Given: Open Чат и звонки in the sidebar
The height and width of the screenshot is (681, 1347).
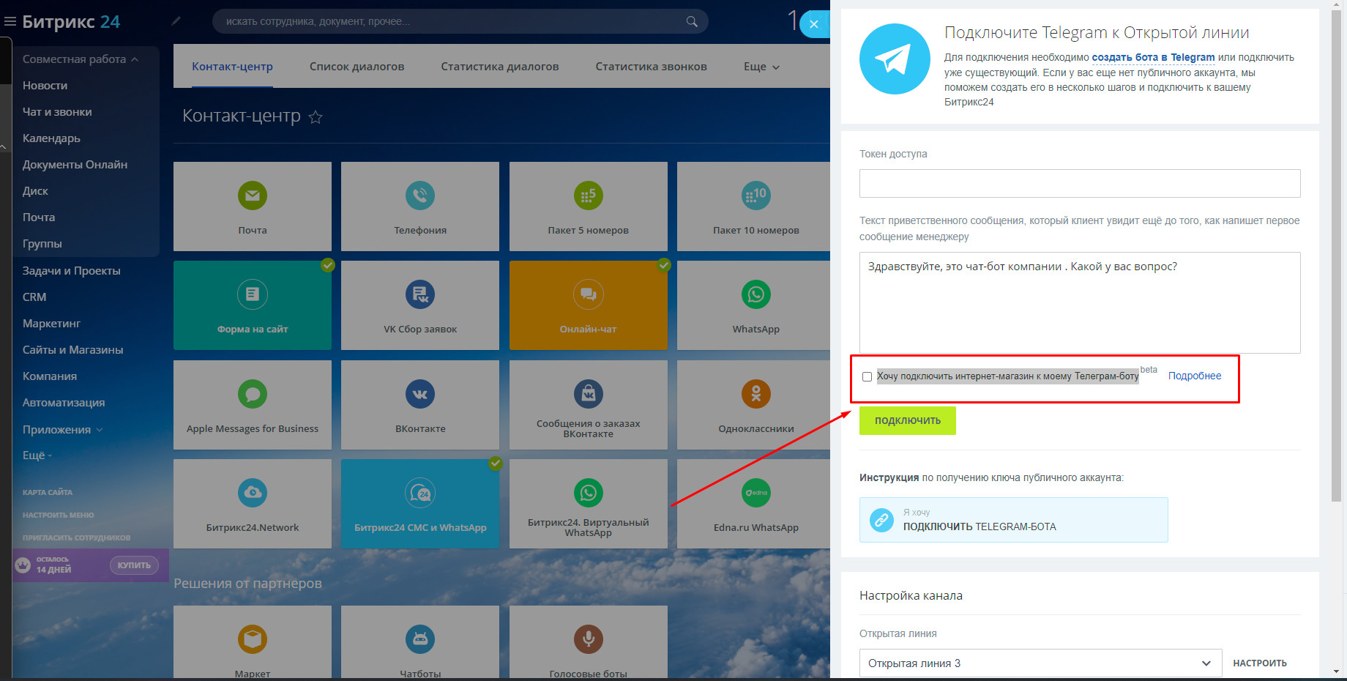Looking at the screenshot, I should pos(57,112).
